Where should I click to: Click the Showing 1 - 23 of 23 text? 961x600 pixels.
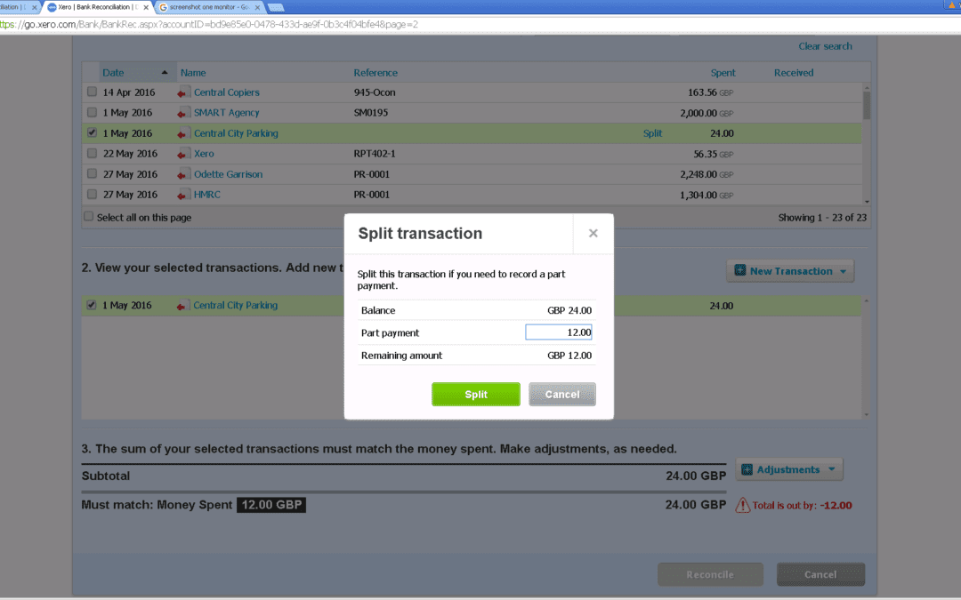822,218
